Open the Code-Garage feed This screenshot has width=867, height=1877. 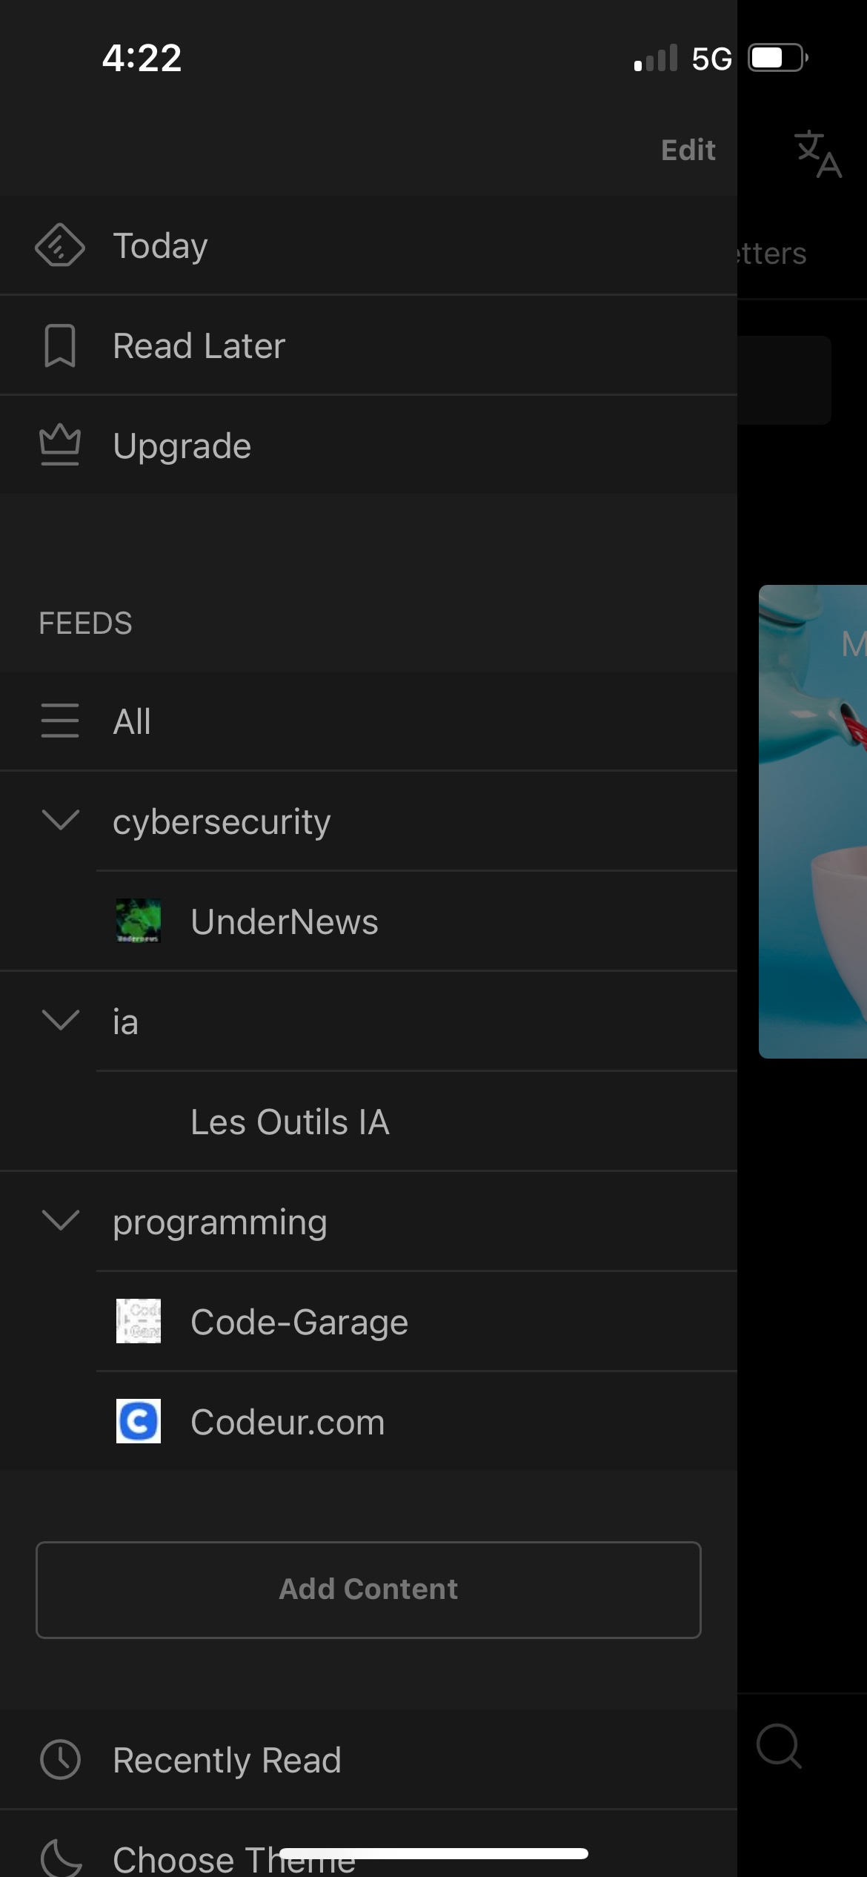pos(299,1322)
